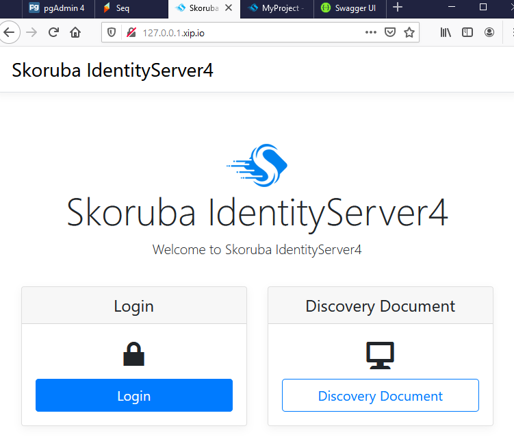The image size is (514, 448).
Task: Click the monitor icon in Discovery Document card
Action: pos(381,356)
